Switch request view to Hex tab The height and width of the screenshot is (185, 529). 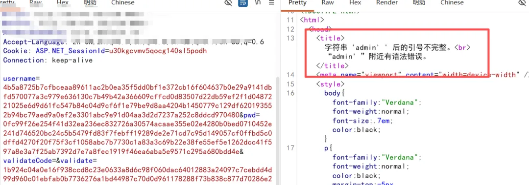[x=63, y=3]
